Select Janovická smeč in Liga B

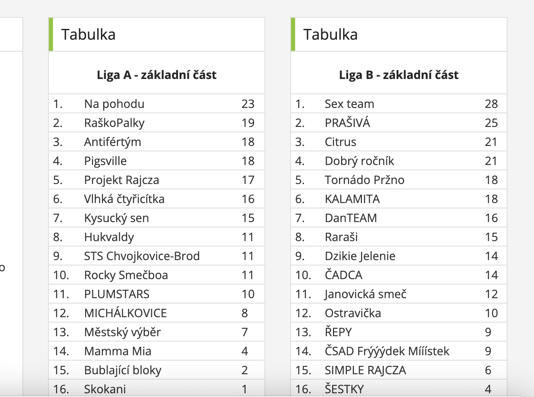pos(366,294)
